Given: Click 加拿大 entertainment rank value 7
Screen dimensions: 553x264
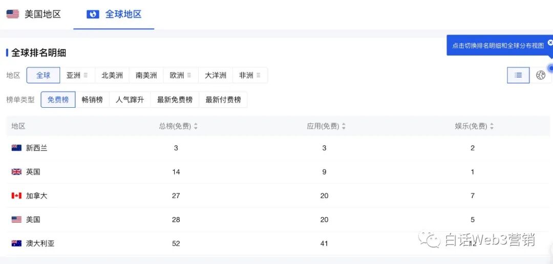Looking at the screenshot, I should (473, 196).
